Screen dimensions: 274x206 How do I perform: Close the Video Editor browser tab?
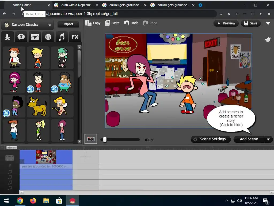coord(49,5)
